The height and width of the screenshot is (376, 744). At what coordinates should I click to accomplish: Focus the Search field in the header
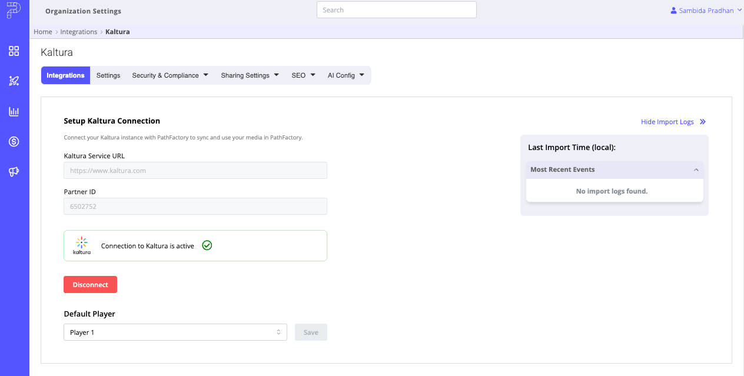click(397, 10)
